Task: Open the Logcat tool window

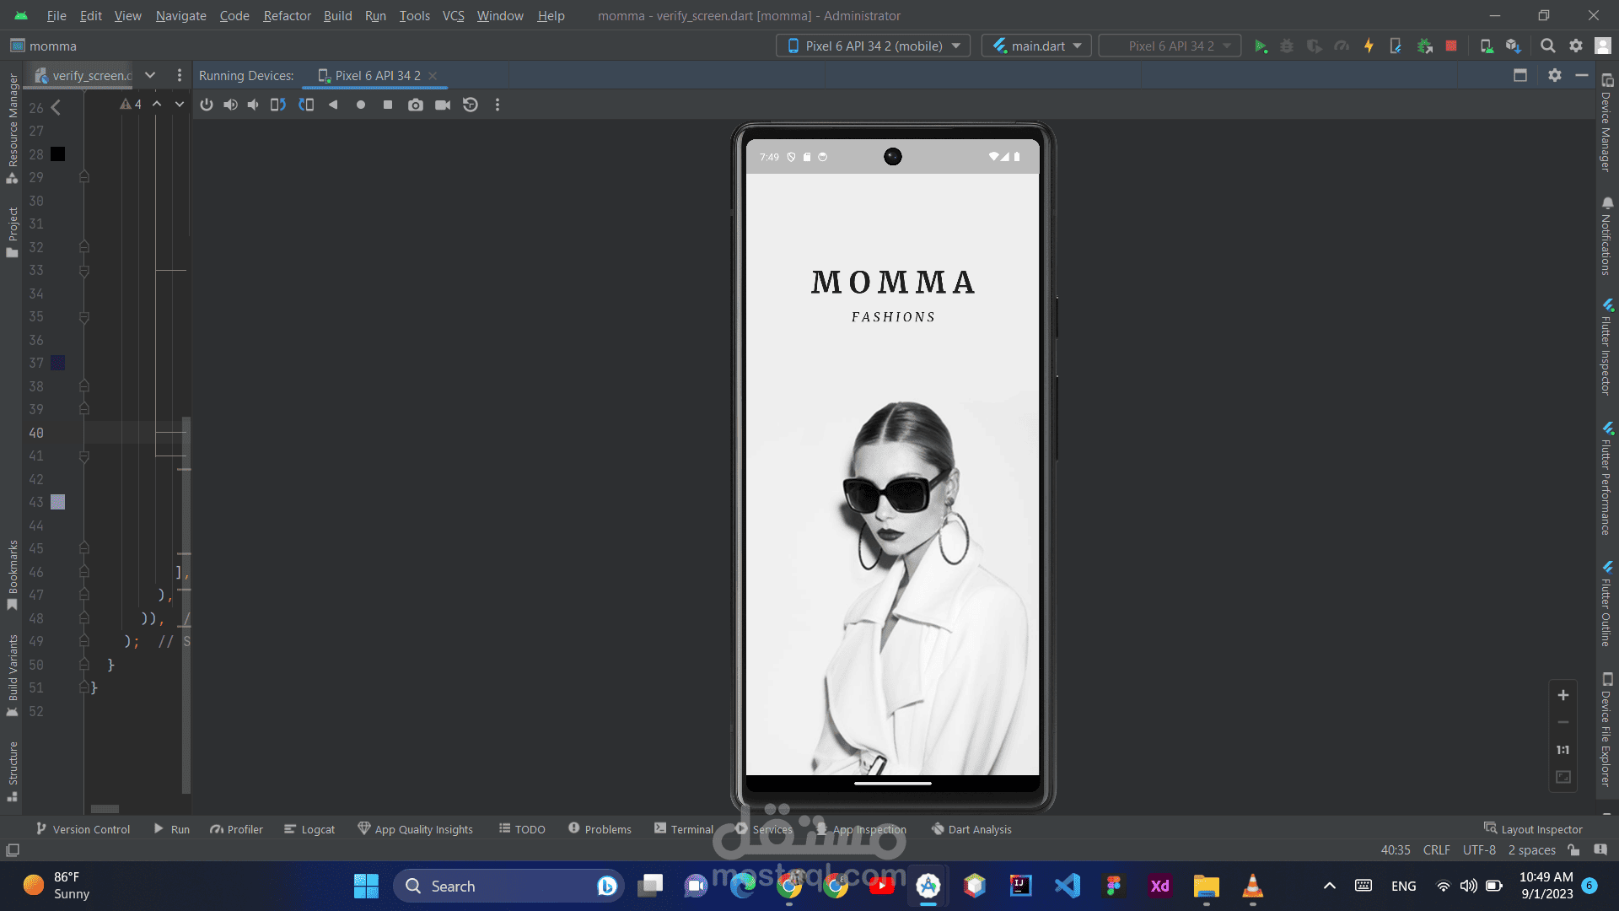Action: pyautogui.click(x=309, y=829)
